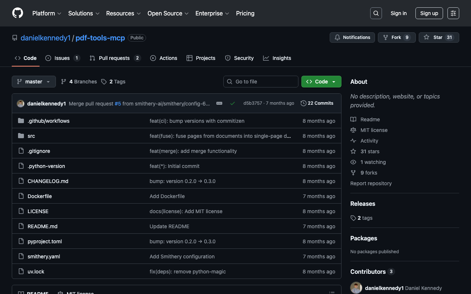
Task: Click the Notifications bell button
Action: tap(352, 37)
